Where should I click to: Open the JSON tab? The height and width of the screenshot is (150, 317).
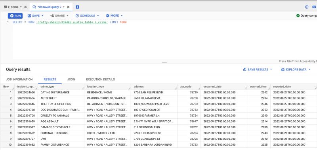[71, 79]
